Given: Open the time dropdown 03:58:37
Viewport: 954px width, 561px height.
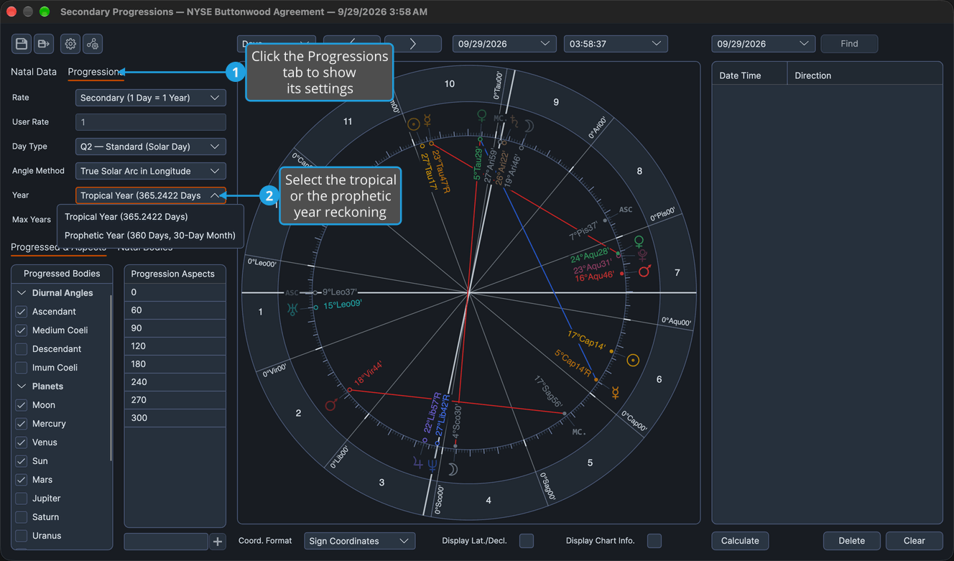Looking at the screenshot, I should click(616, 44).
